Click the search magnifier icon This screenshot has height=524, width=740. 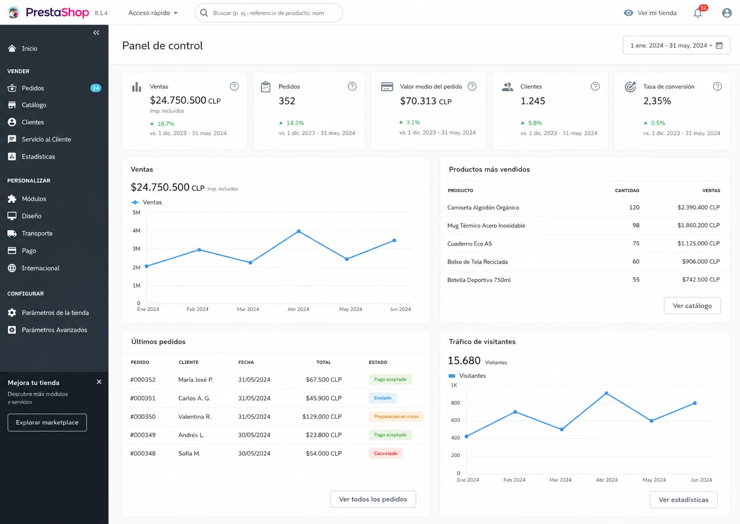coord(204,13)
